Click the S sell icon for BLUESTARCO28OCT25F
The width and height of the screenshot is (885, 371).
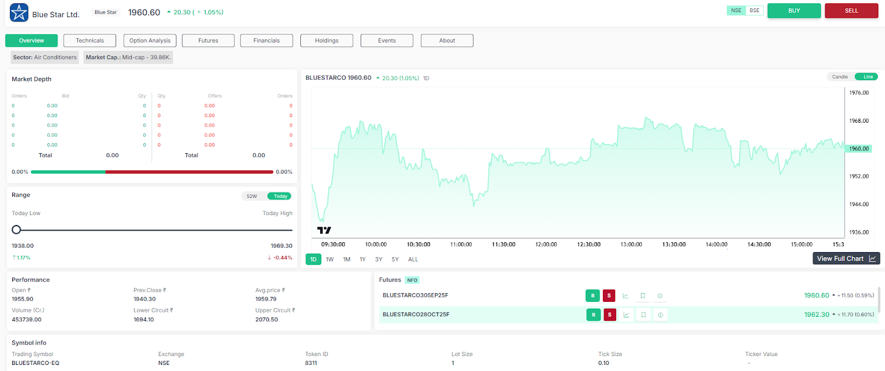tap(610, 315)
